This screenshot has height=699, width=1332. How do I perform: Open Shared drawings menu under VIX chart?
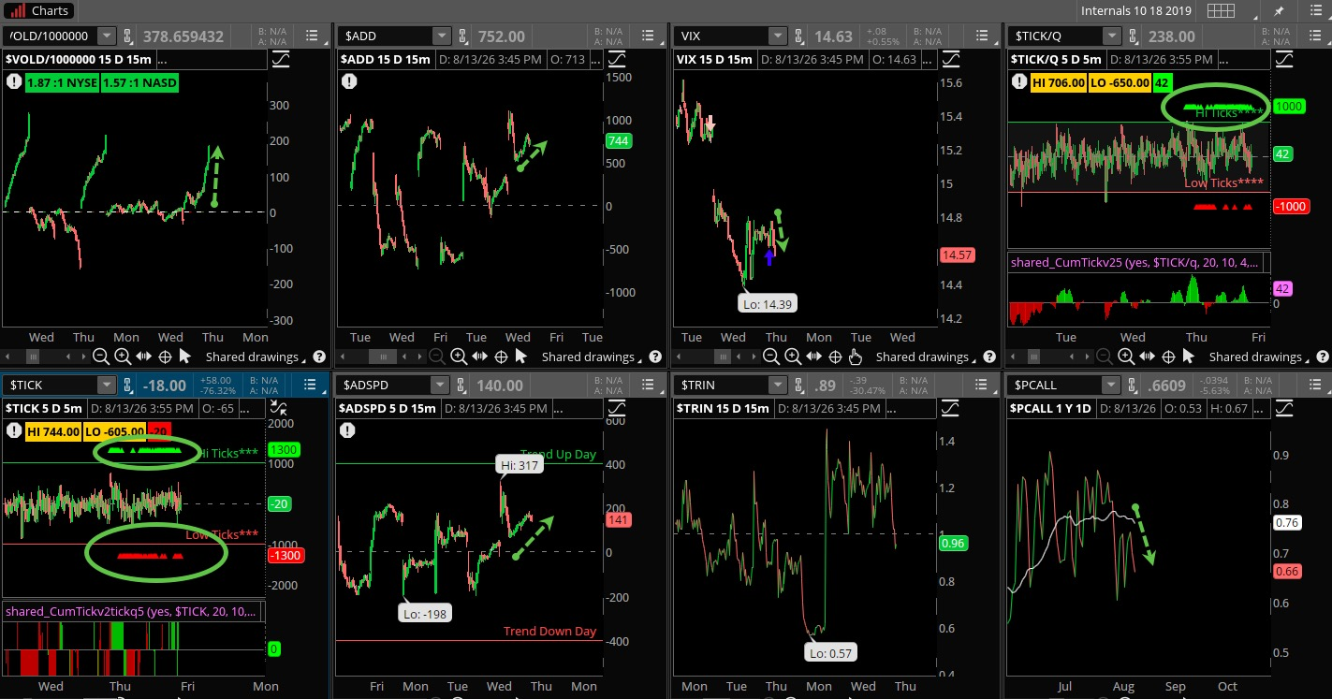pos(928,357)
